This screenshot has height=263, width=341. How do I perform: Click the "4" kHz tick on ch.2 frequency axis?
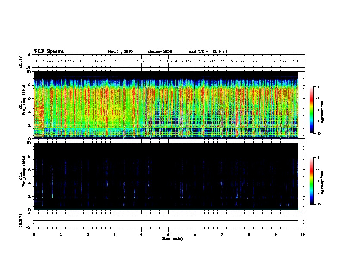[x=30, y=183]
